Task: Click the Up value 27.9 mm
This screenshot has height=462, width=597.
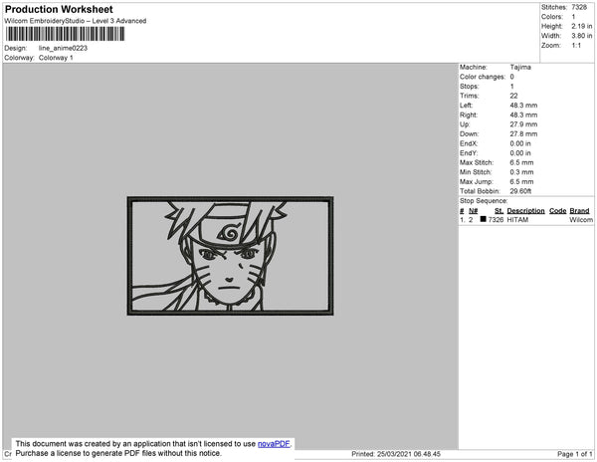Action: pos(523,124)
